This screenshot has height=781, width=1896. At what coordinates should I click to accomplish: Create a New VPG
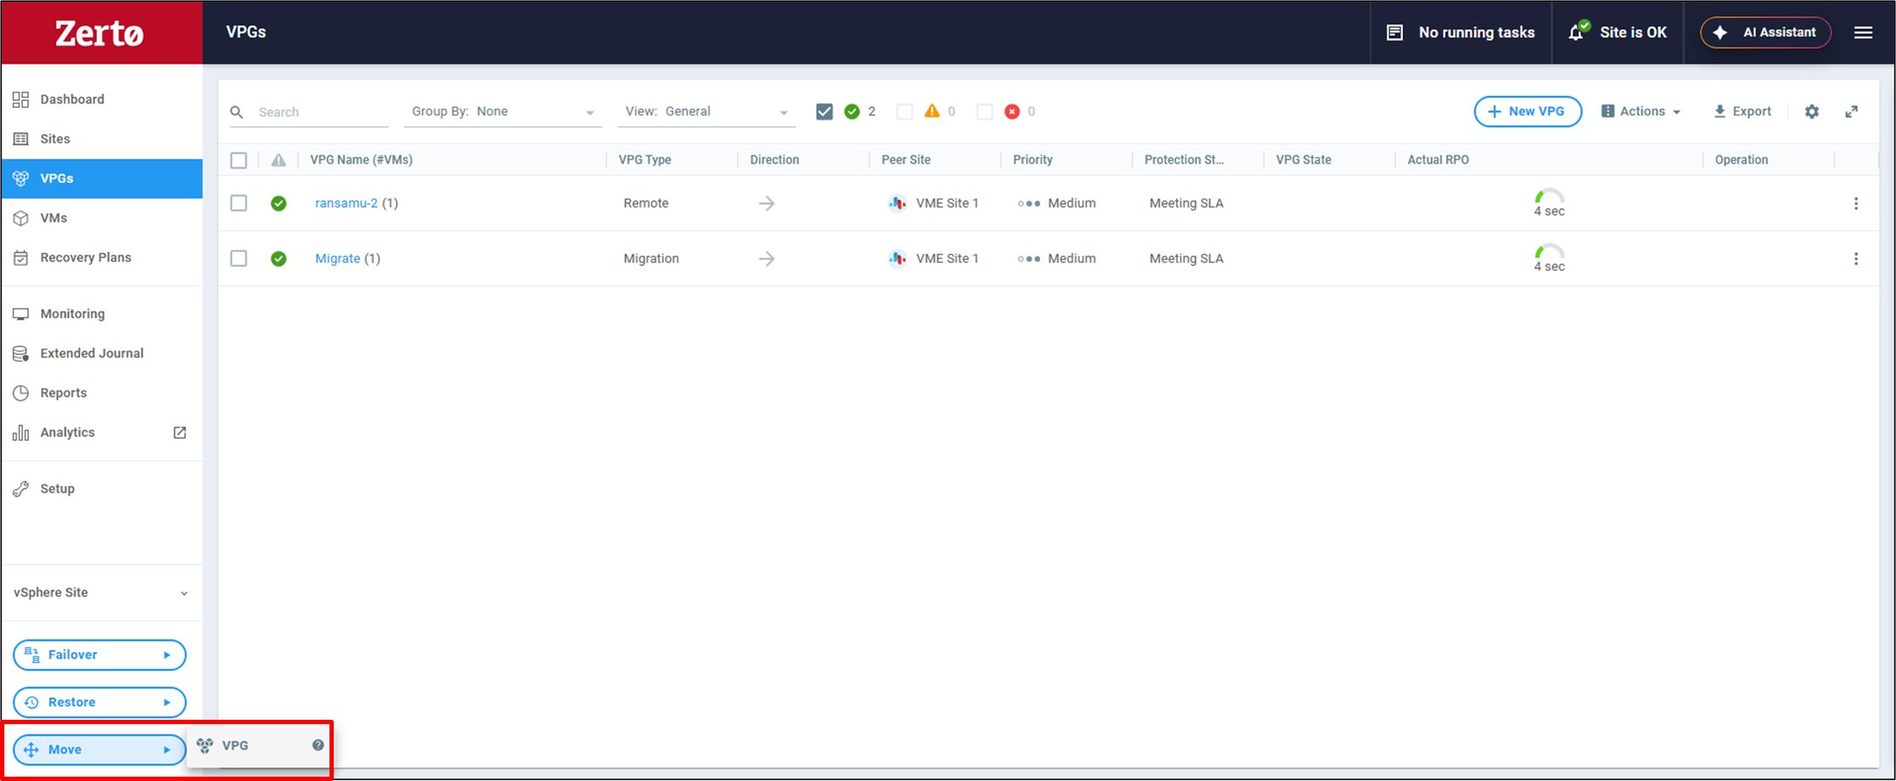coord(1527,111)
